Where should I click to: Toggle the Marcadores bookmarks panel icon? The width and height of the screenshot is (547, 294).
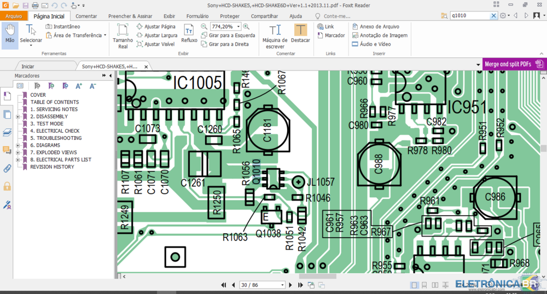(7, 96)
